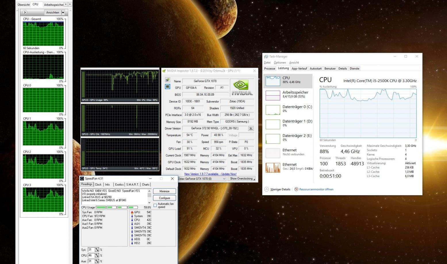
Task: Select Datenträger 0 (C:) performance item
Action: 288,109
